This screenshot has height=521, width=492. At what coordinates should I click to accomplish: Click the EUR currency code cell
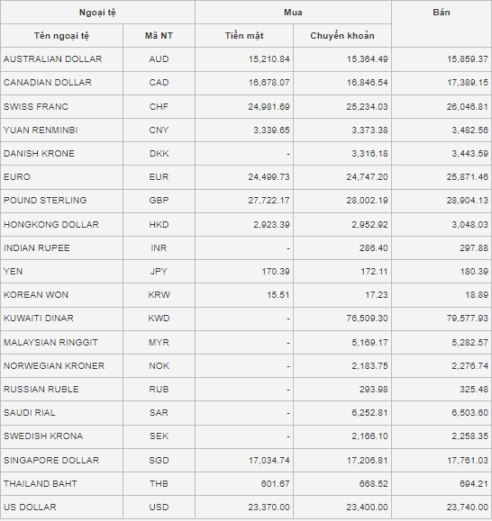(x=159, y=176)
